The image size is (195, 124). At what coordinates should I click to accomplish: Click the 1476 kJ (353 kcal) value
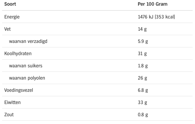tap(156, 17)
